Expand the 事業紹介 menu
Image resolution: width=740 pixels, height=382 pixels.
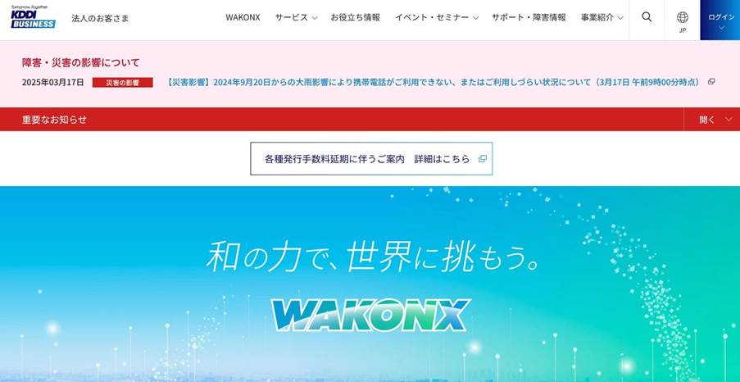(602, 17)
